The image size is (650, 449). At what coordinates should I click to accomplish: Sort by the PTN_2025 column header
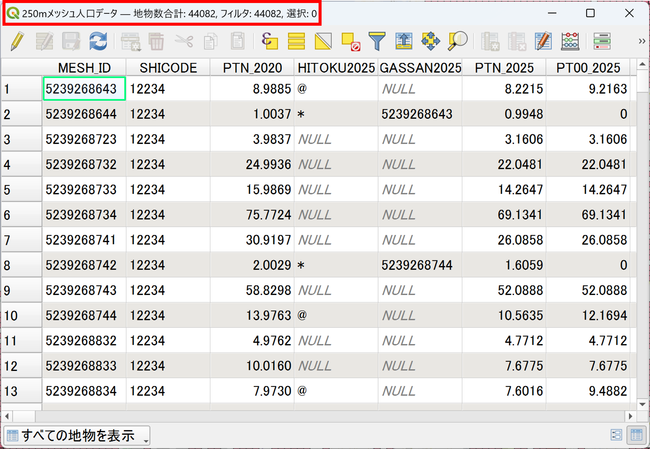(504, 68)
